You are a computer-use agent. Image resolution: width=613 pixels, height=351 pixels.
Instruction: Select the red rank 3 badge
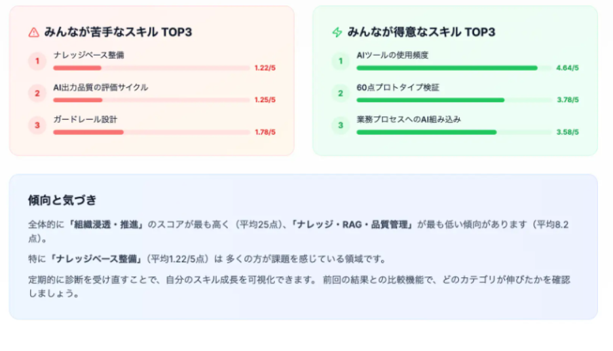(x=37, y=125)
